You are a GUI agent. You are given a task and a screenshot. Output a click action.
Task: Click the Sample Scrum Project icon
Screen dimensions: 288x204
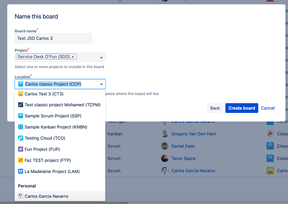point(20,116)
